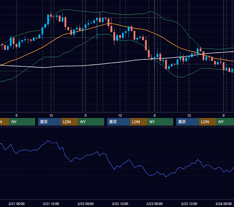Select the 東京 session block above 2/23 12:00

188,122
